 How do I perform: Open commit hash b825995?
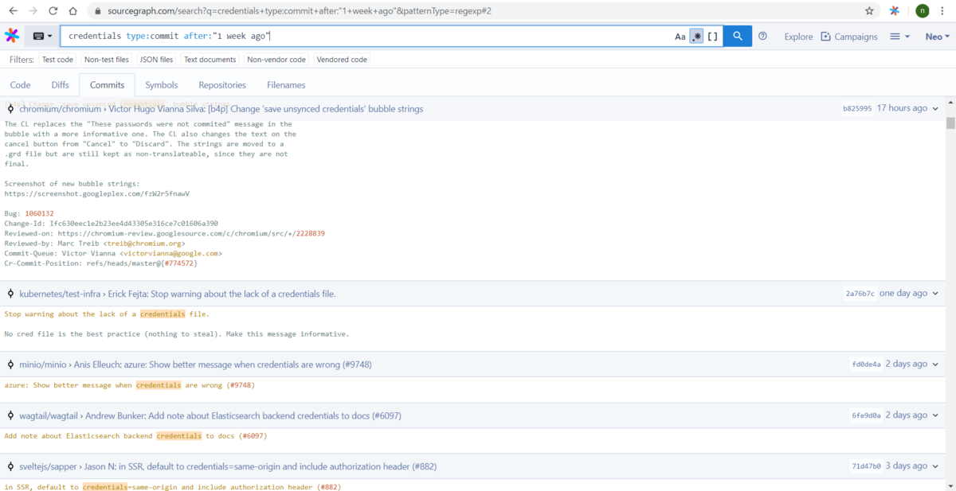tap(857, 109)
